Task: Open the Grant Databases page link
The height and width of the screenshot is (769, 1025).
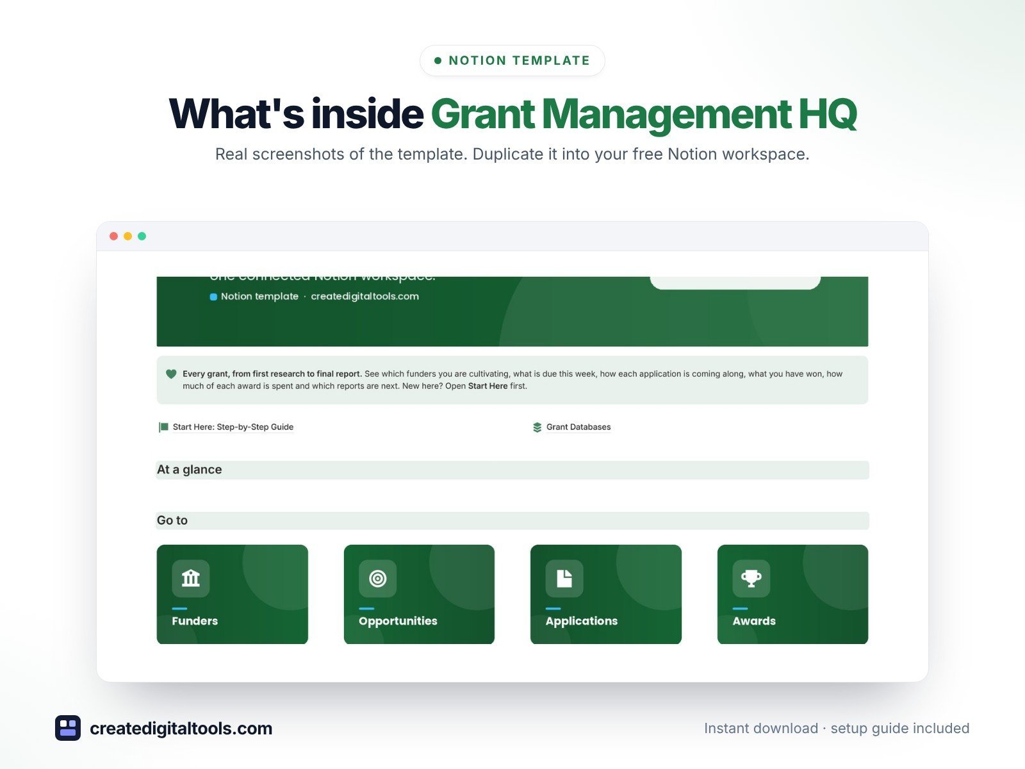Action: (x=578, y=427)
